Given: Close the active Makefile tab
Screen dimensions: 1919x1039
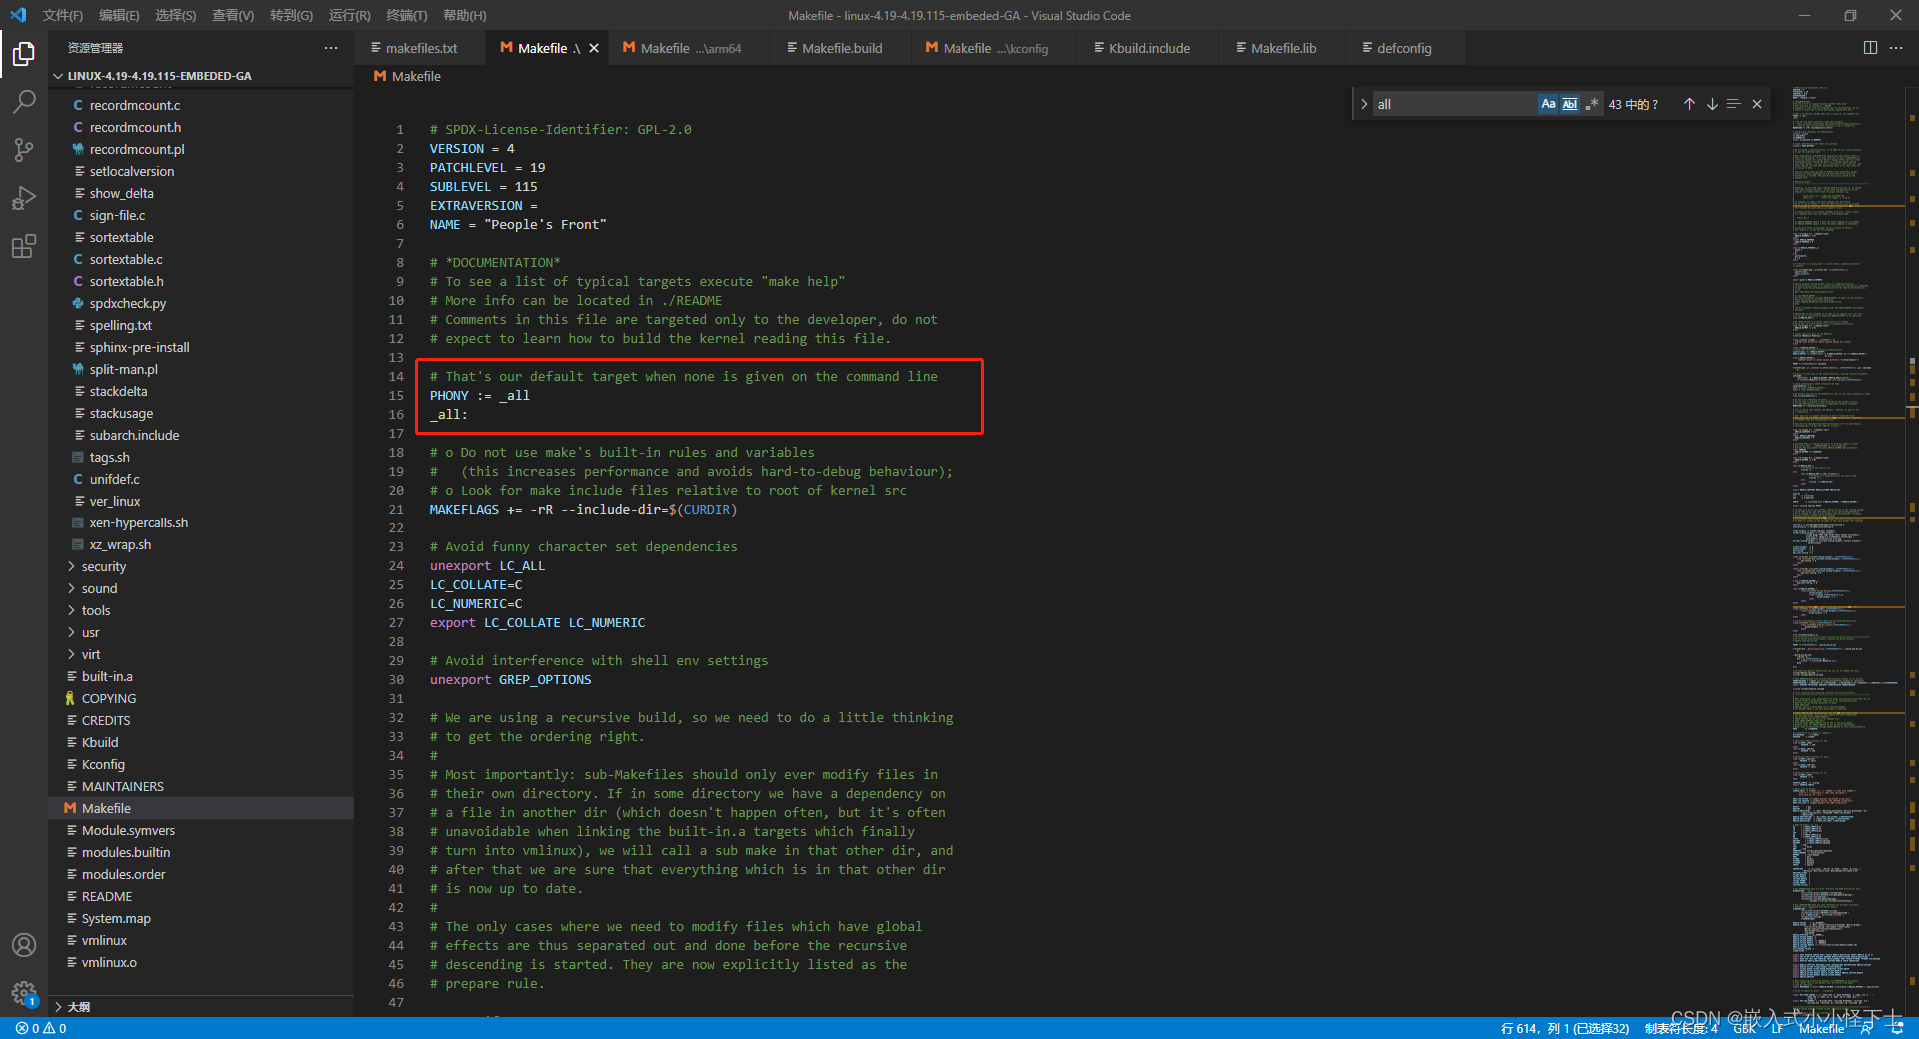Looking at the screenshot, I should click(x=594, y=48).
